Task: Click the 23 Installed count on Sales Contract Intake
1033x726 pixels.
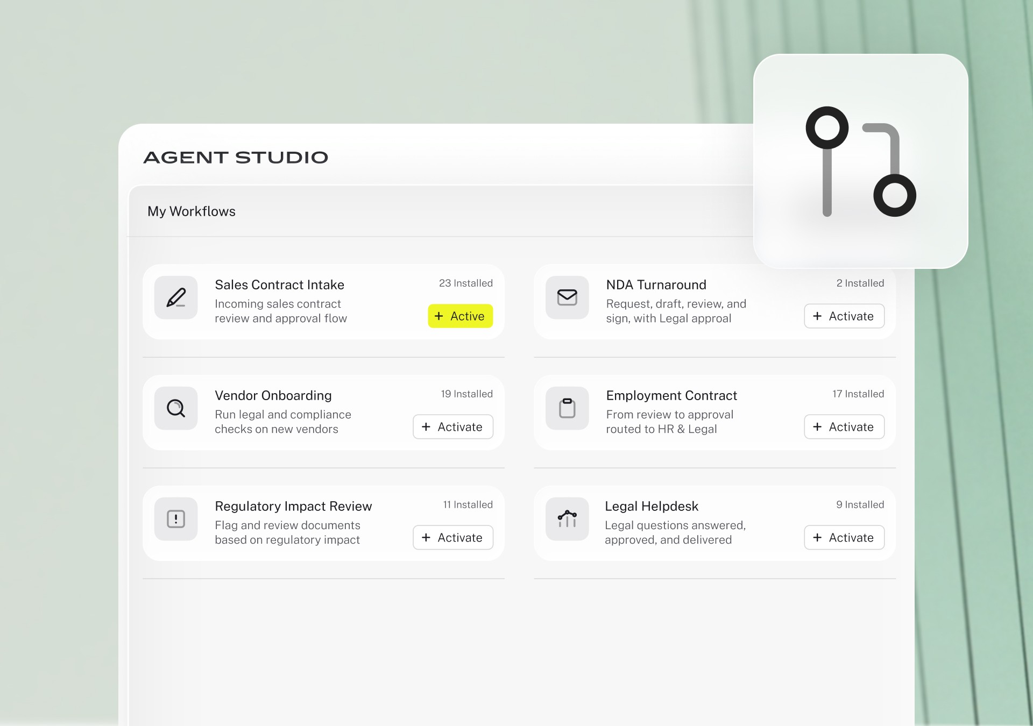Action: 466,283
